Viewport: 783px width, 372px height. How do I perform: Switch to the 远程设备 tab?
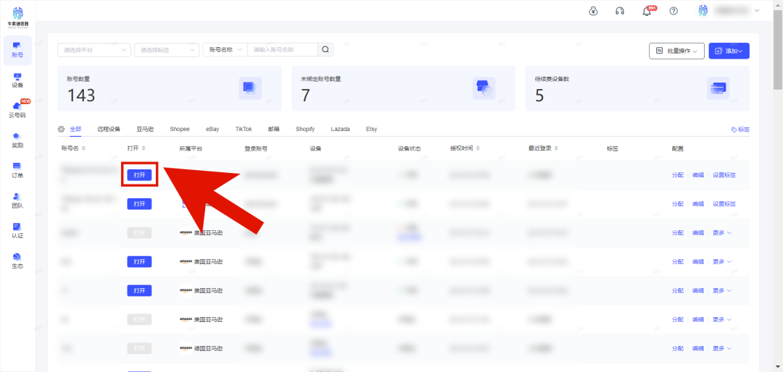pyautogui.click(x=109, y=129)
